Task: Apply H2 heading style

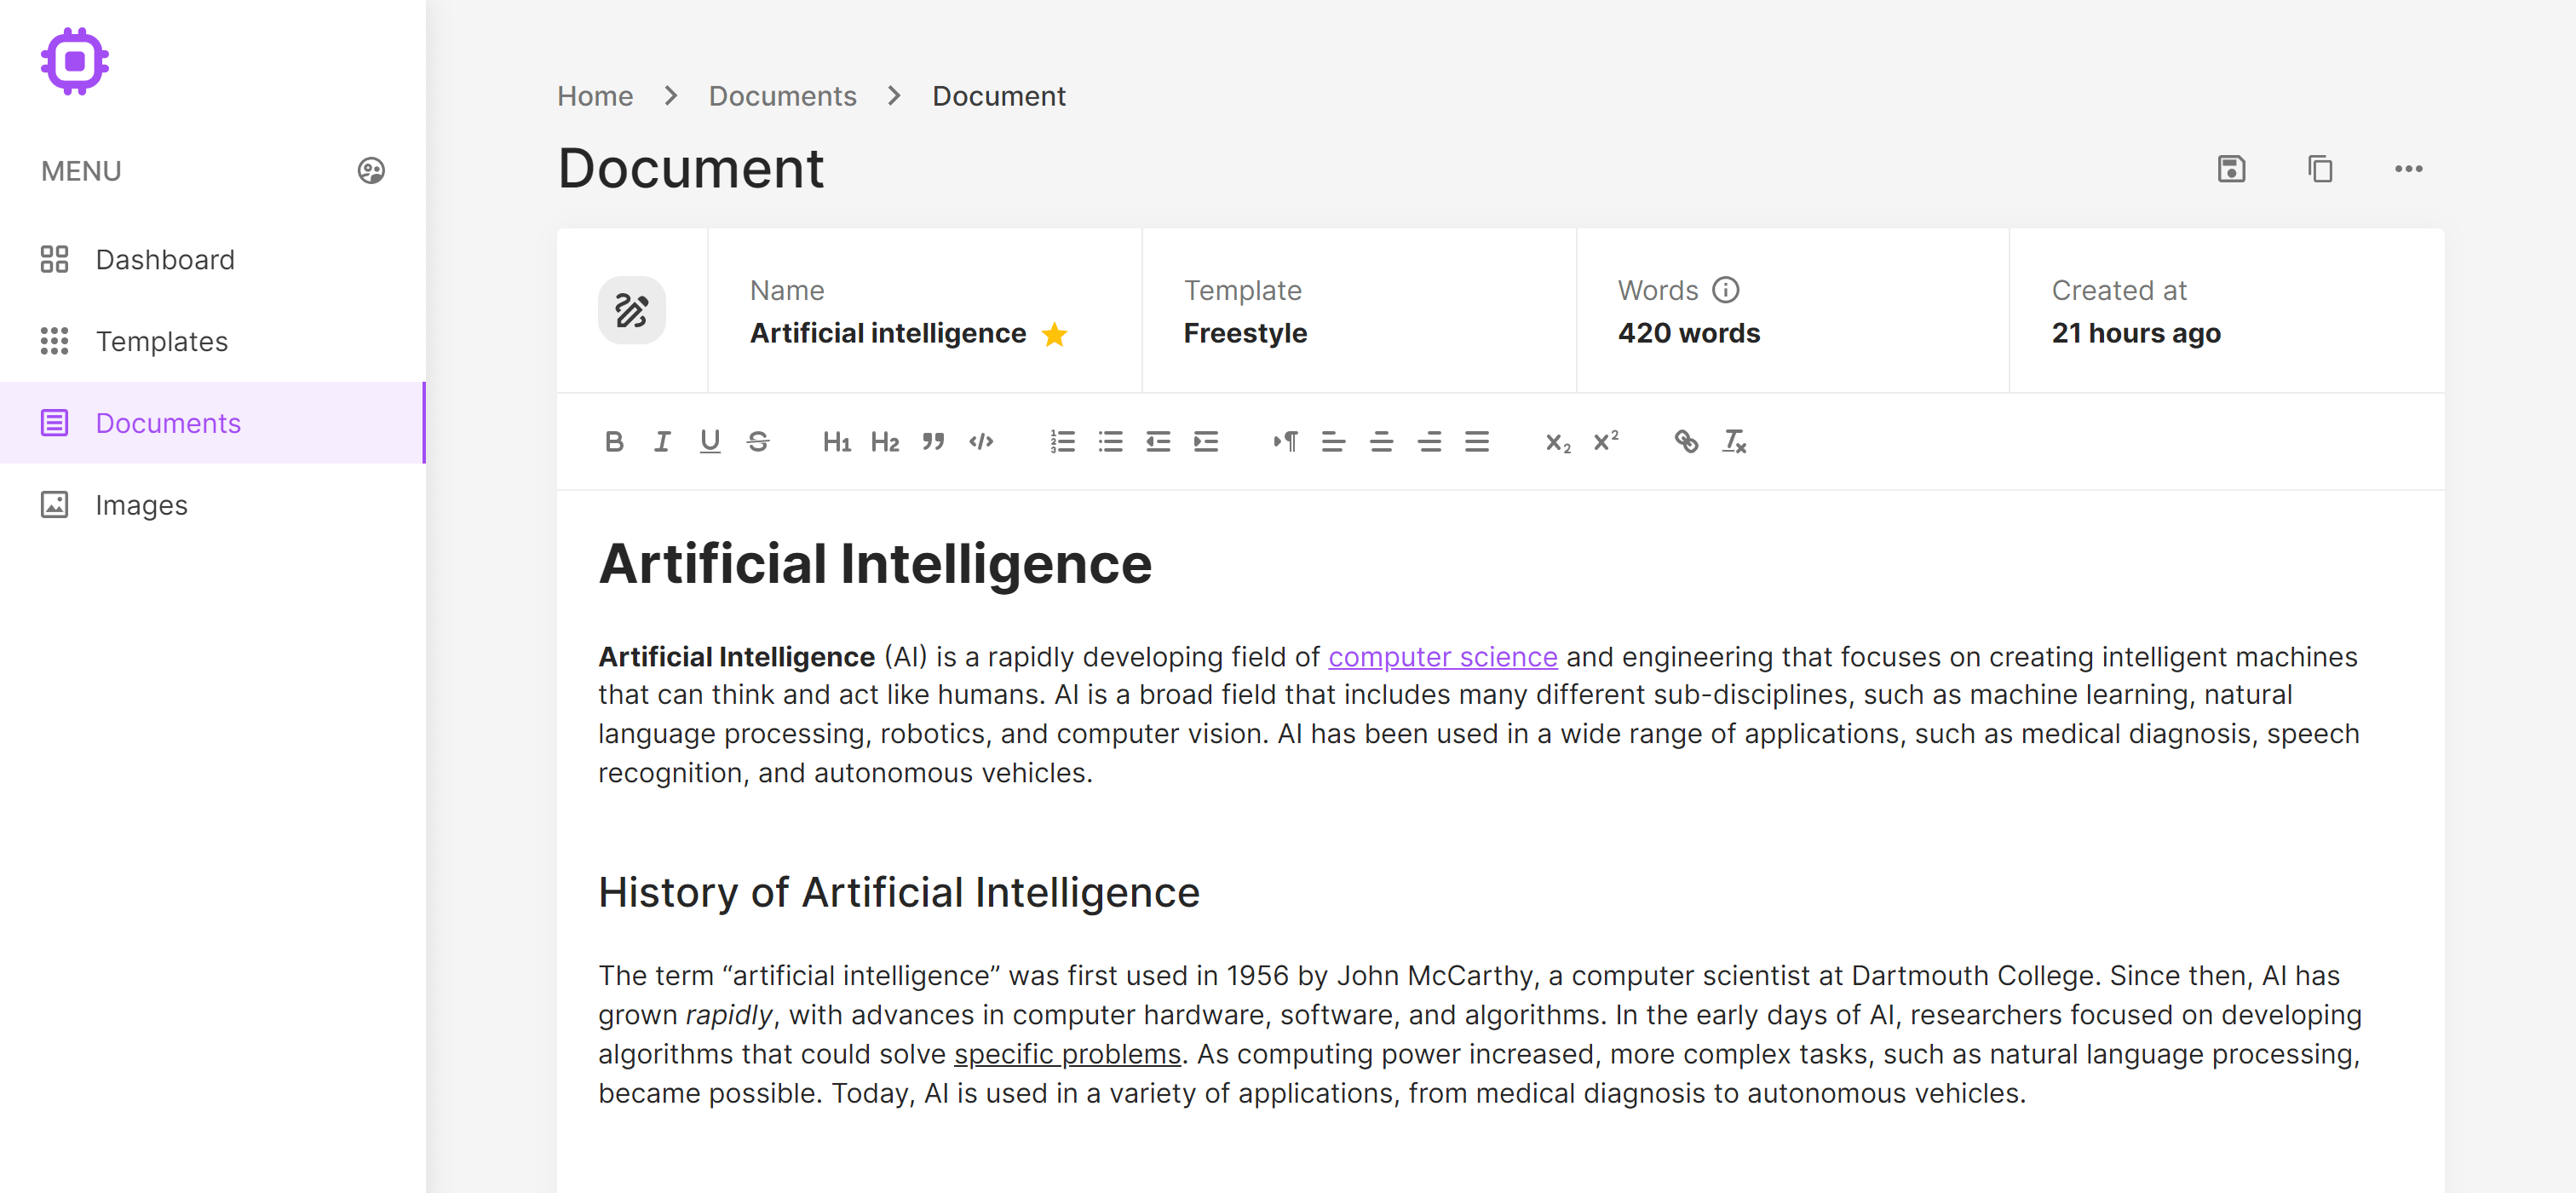Action: (886, 441)
